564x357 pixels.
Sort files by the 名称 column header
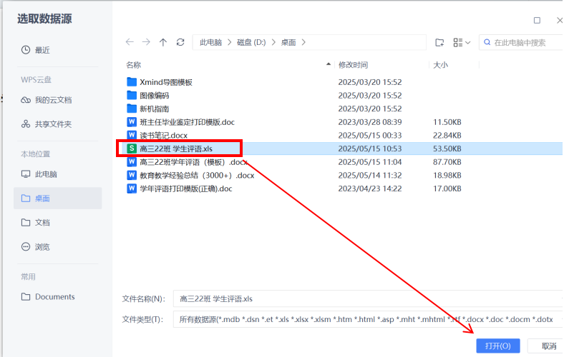click(x=134, y=65)
